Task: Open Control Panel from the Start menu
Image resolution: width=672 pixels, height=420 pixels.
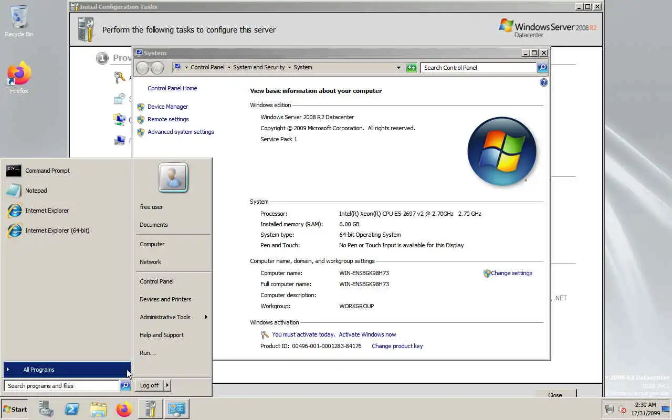Action: pos(173,281)
